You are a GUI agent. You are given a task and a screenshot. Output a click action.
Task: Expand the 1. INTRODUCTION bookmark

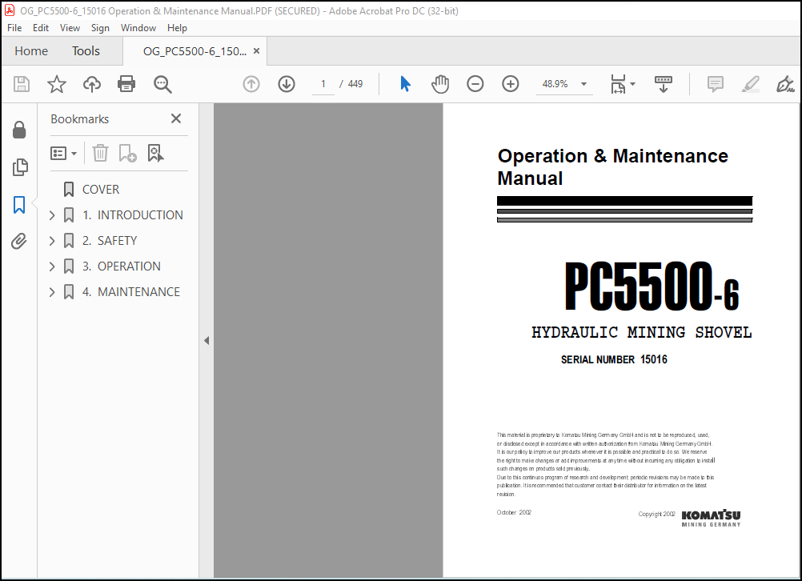[x=52, y=215]
